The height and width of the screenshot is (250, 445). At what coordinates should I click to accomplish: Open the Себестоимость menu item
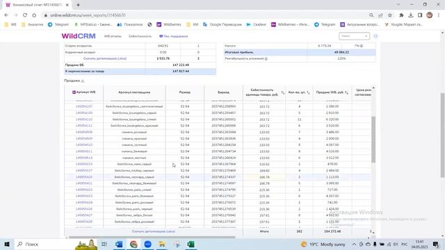tap(140, 36)
